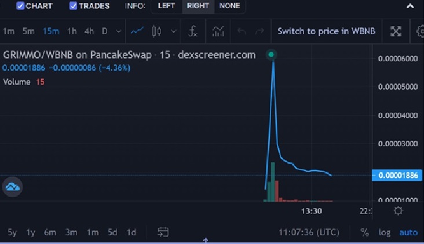Set date range to 1y

[x=31, y=232]
